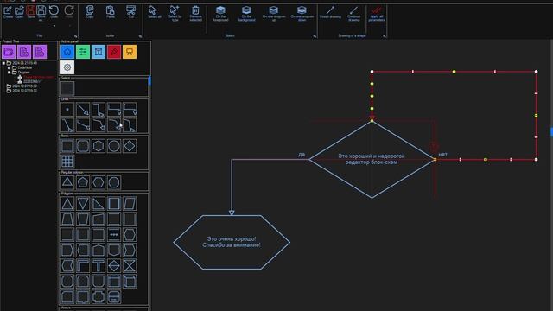
Task: Send shape On the background
Action: point(246,14)
